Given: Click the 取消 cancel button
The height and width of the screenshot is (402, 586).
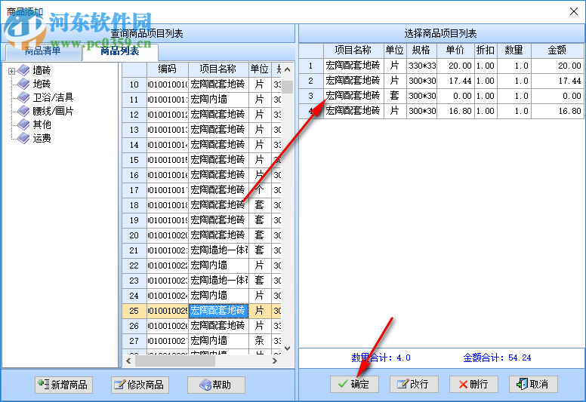Looking at the screenshot, I should point(533,384).
